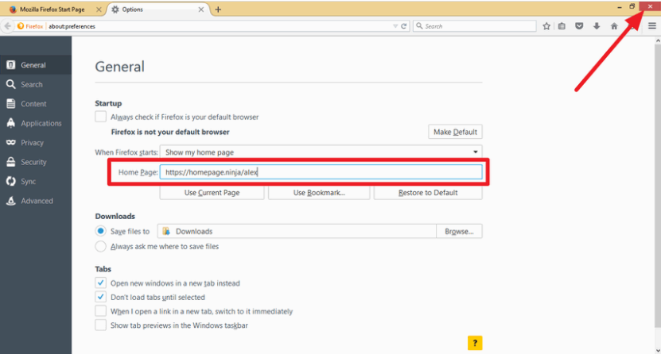Enable switch to new tab immediately option
This screenshot has height=354, width=661.
tap(100, 311)
